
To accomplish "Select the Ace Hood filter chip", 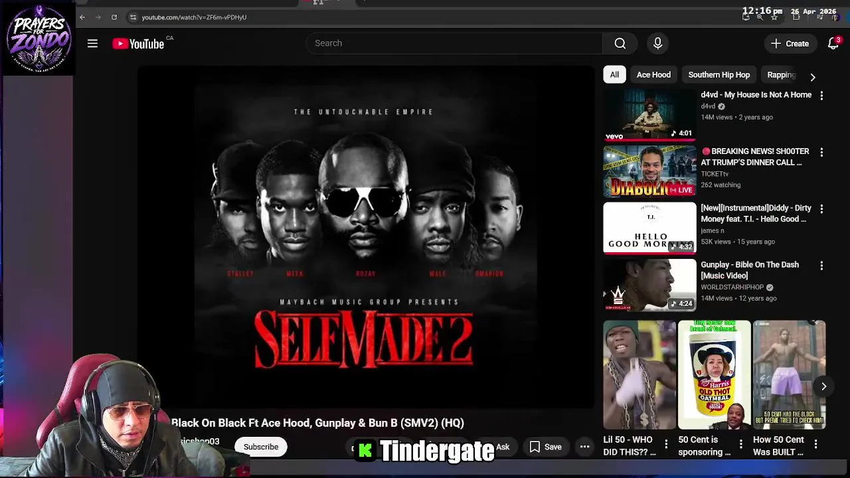I will pyautogui.click(x=653, y=74).
